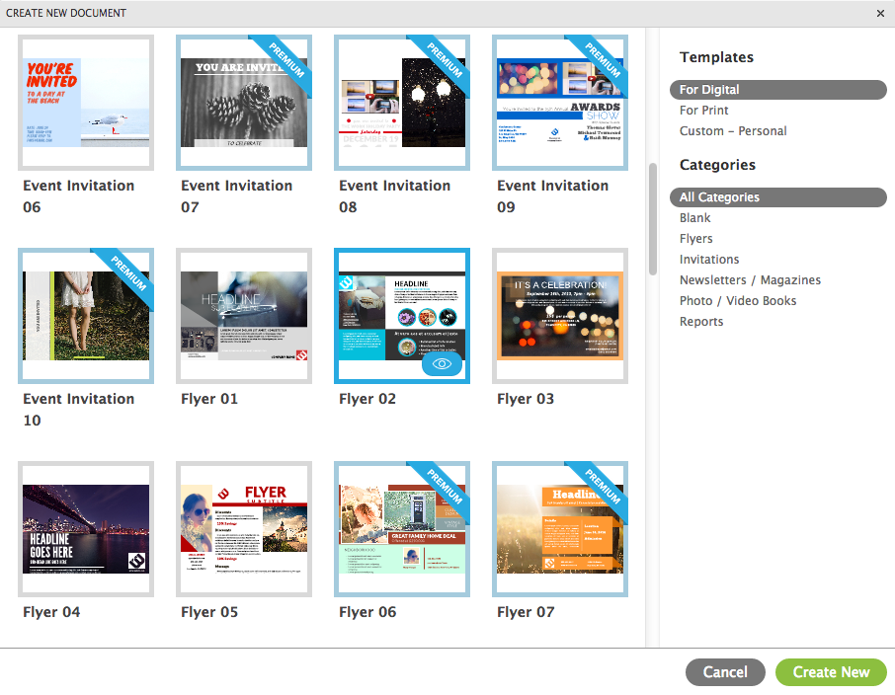
Task: Choose the Flyer 07 template thumbnail
Action: [560, 529]
